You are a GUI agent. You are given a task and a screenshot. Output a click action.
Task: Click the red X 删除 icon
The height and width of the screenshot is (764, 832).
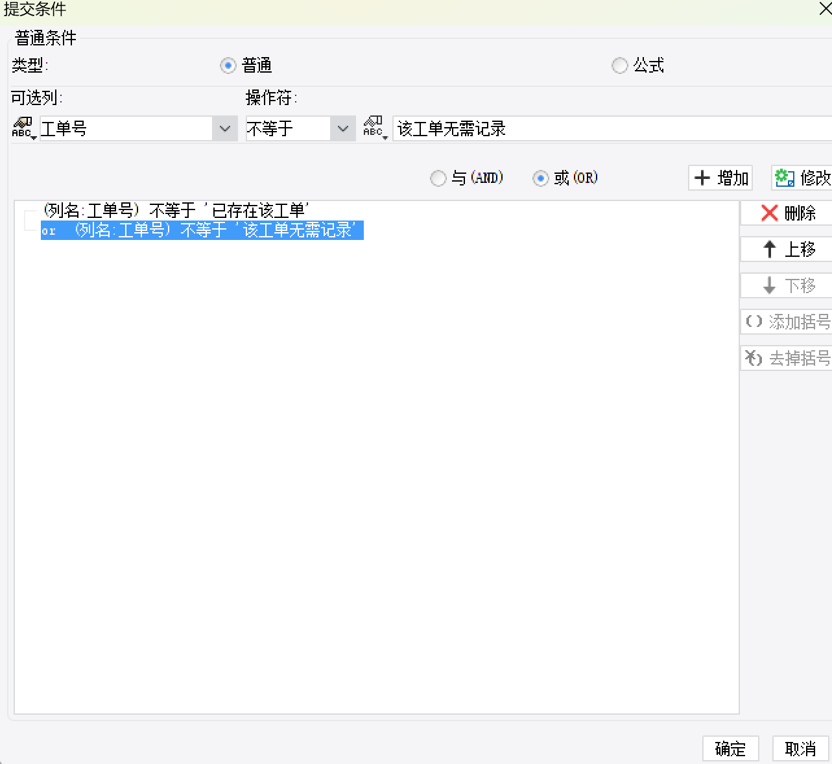[x=770, y=213]
